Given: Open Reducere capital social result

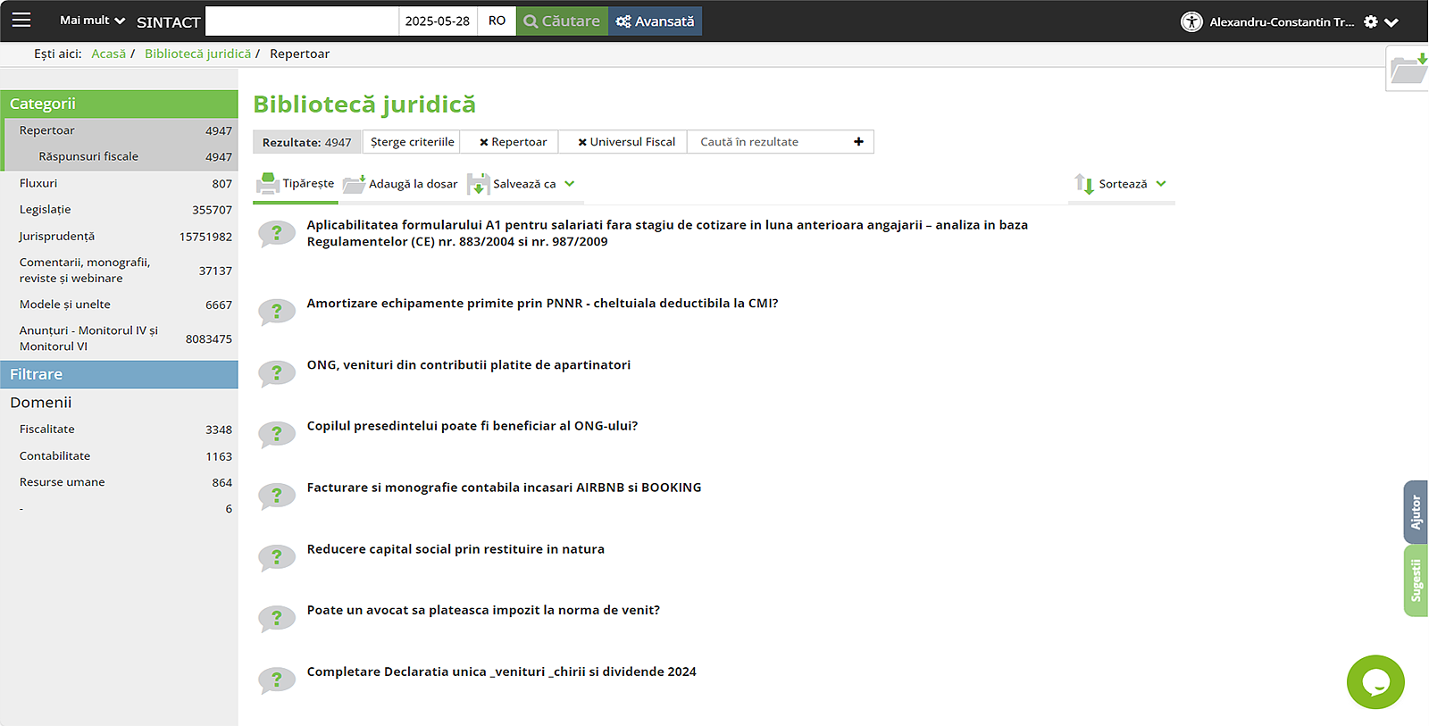Looking at the screenshot, I should point(455,549).
